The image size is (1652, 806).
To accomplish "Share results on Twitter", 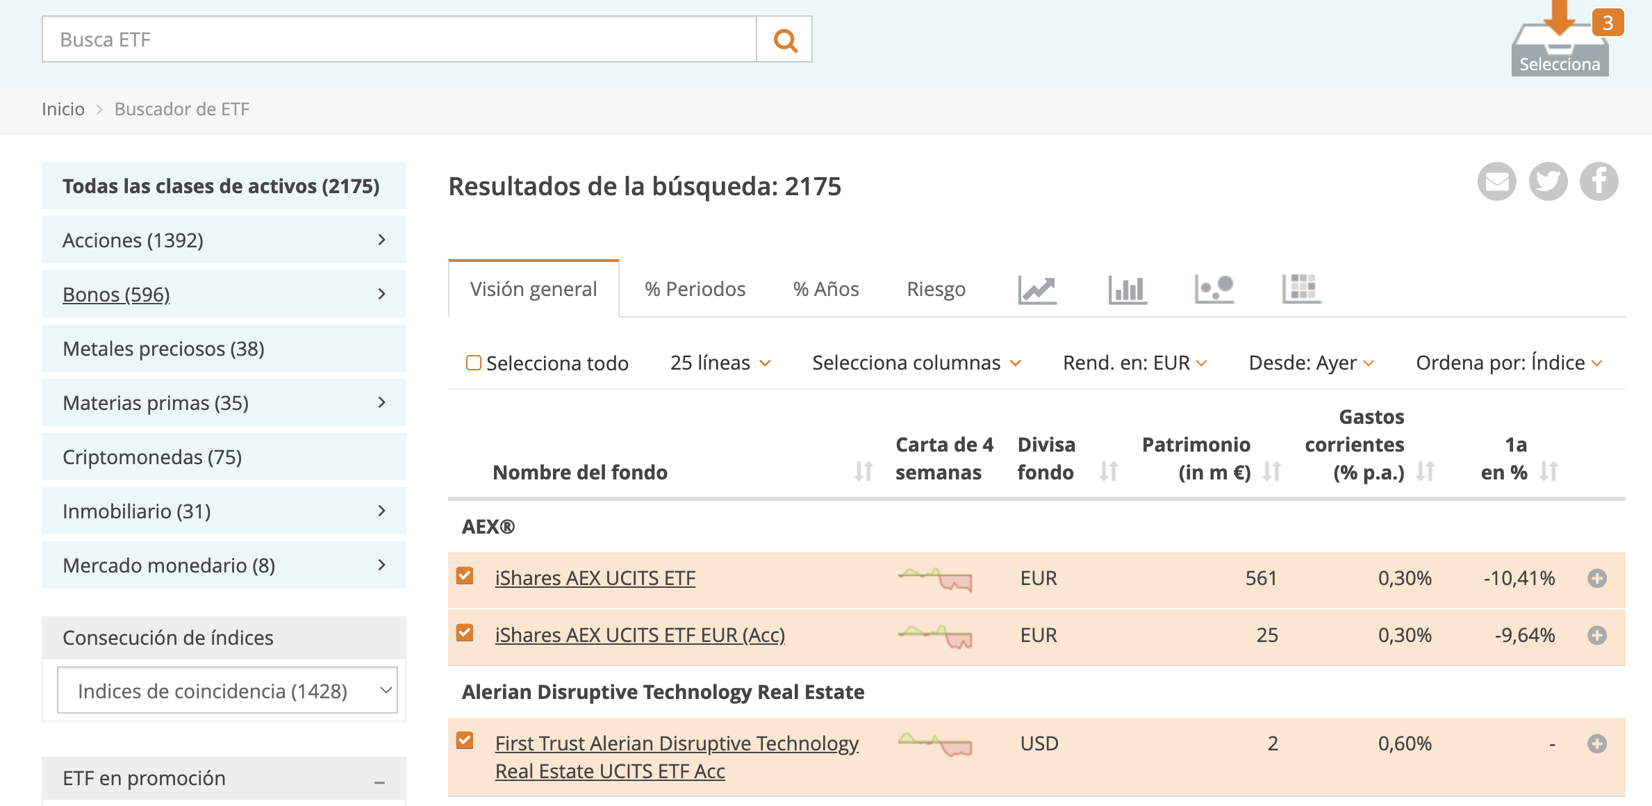I will tap(1548, 181).
